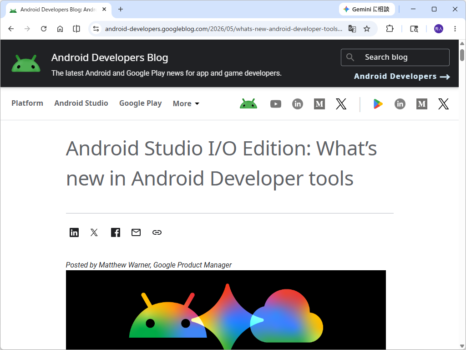View site information in address bar

[96, 29]
